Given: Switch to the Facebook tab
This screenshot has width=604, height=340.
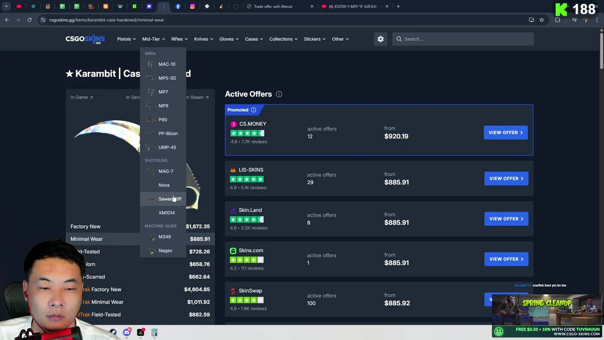Looking at the screenshot, I should click(x=178, y=7).
